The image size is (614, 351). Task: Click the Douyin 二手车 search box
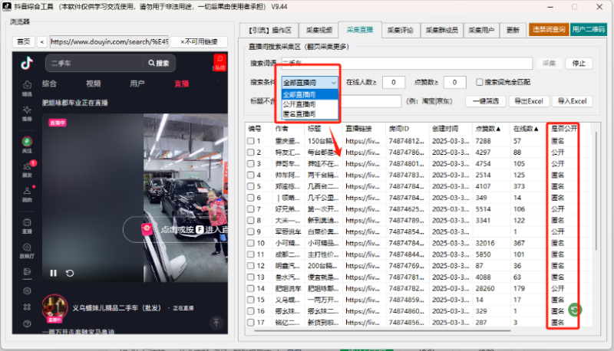[94, 63]
